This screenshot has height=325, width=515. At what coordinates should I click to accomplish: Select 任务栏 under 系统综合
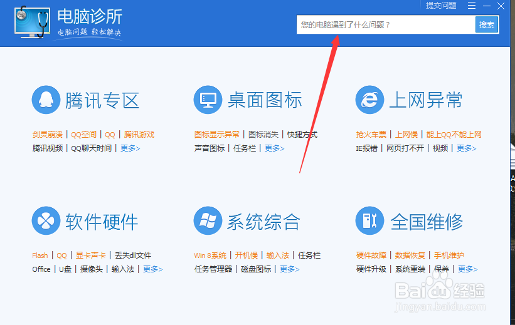point(309,255)
